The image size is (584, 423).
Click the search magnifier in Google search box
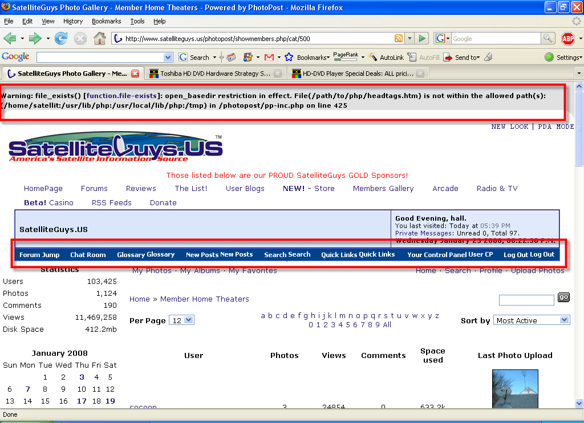point(547,38)
